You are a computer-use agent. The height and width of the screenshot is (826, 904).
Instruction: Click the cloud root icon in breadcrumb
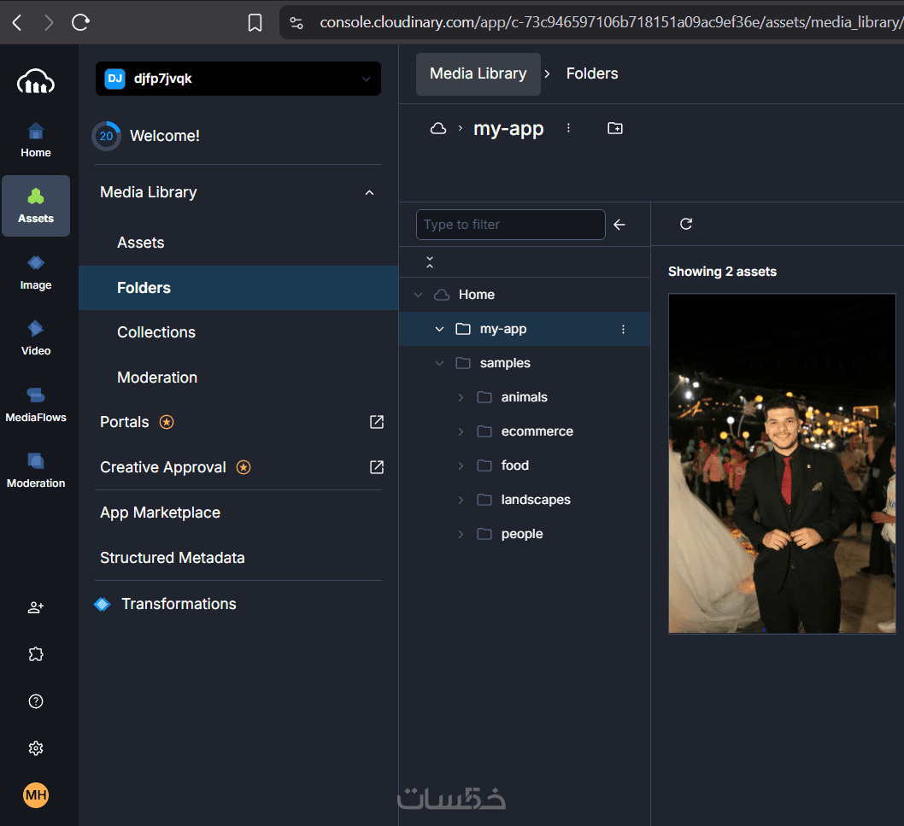point(438,128)
